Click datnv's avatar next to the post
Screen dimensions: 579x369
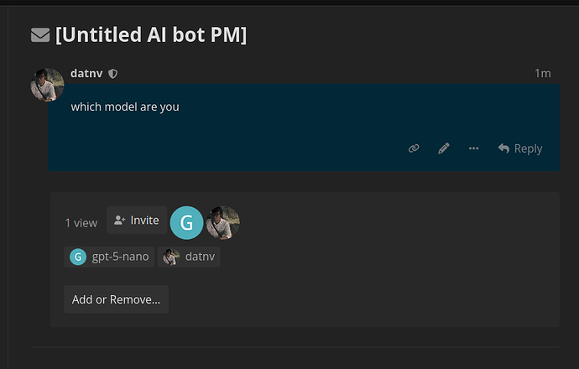coord(47,85)
